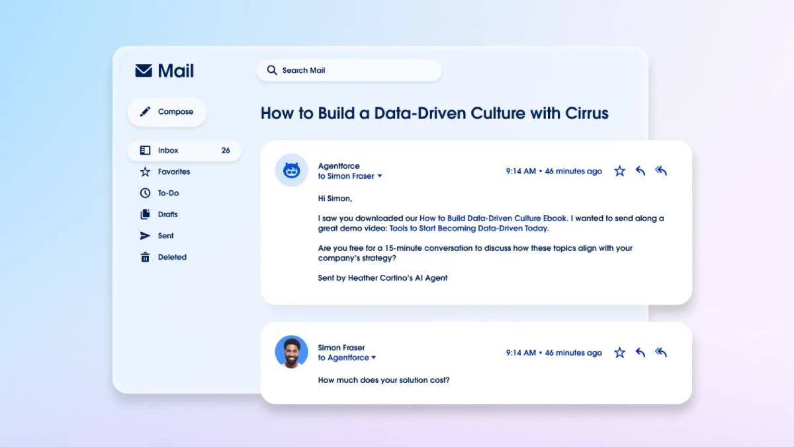
Task: Click the Deleted trash icon
Action: tap(145, 257)
